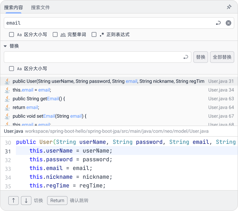Enable search 区分大小写 checkbox

tap(12, 34)
